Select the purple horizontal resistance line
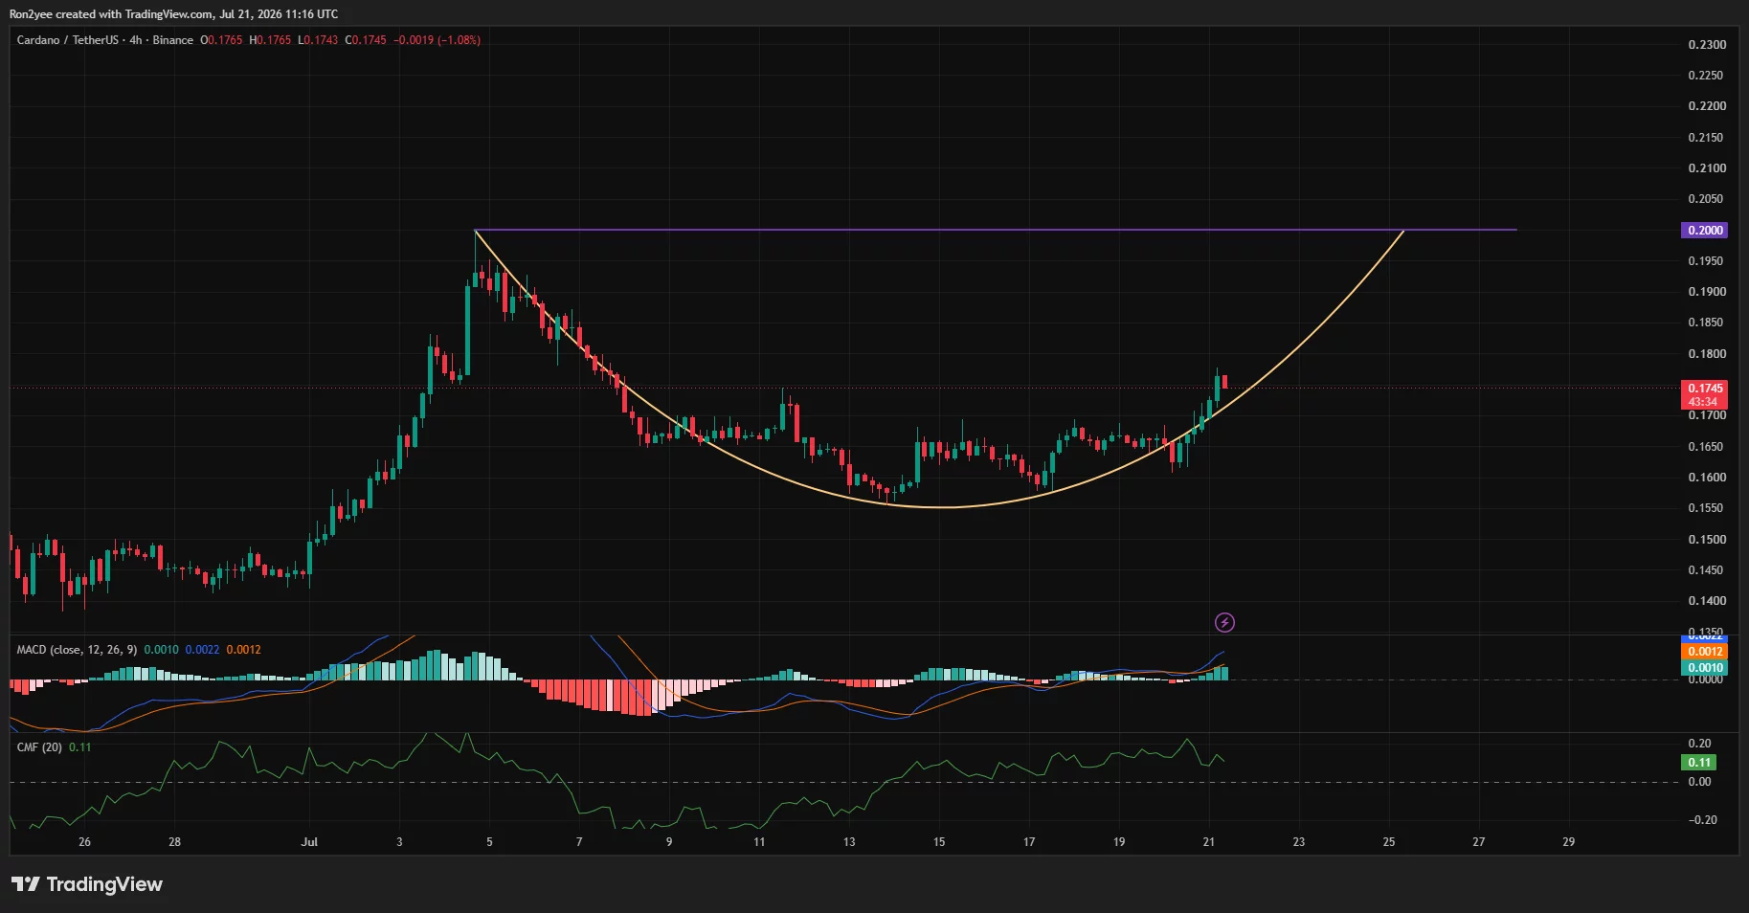This screenshot has height=913, width=1749. (x=996, y=230)
